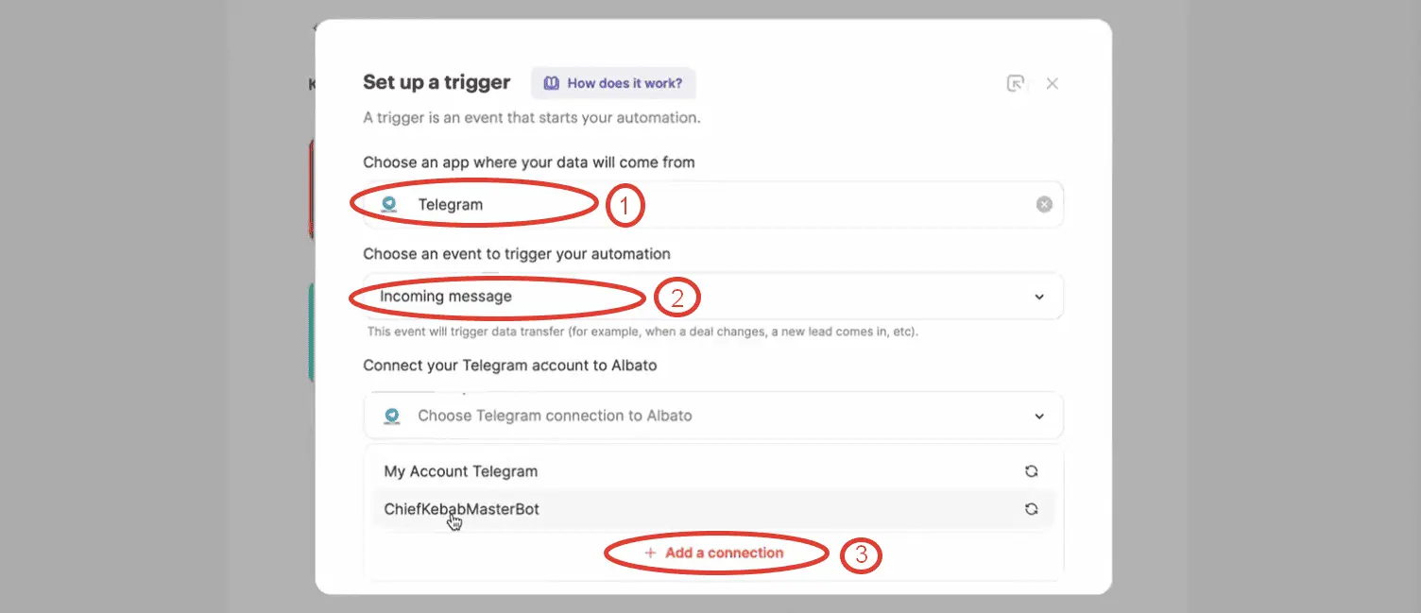Refresh the ChiefKebabMasterBot connection
The height and width of the screenshot is (613, 1421).
[1032, 509]
